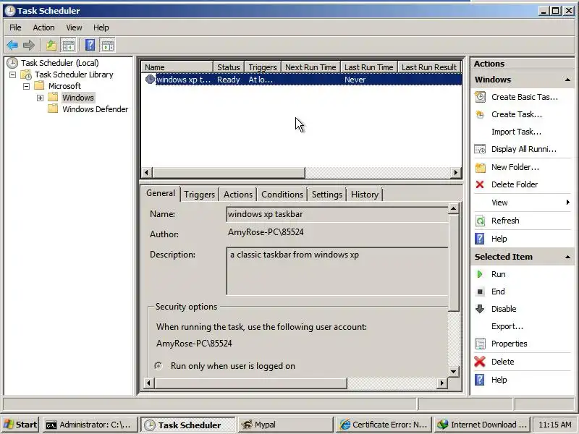The width and height of the screenshot is (579, 434).
Task: Switch to the History tab
Action: click(x=365, y=195)
